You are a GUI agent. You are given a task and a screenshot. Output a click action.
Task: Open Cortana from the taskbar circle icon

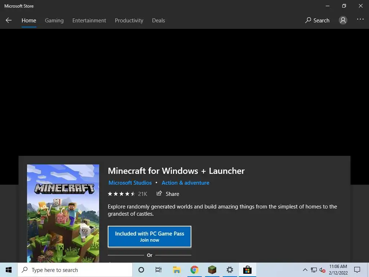(x=141, y=270)
